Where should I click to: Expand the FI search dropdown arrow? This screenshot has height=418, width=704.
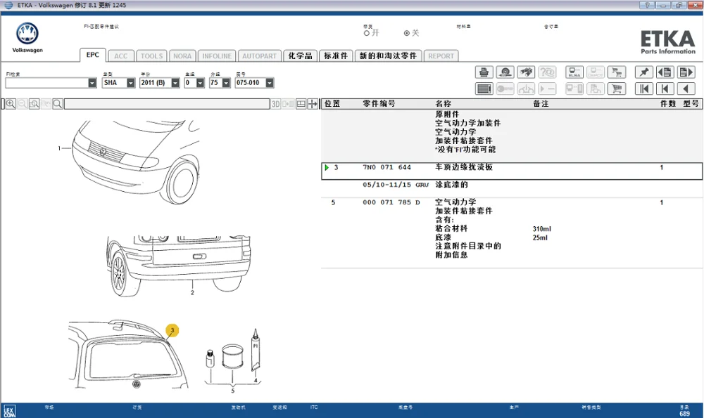click(92, 83)
